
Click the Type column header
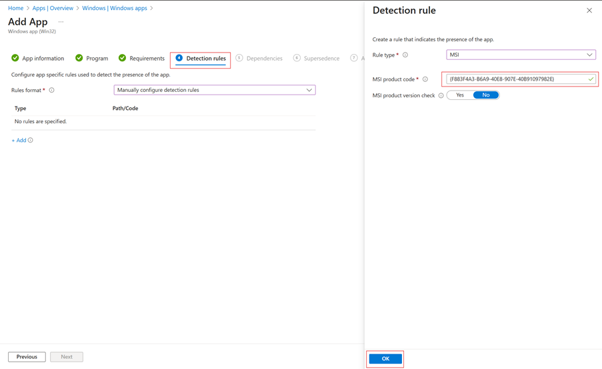[x=21, y=108]
